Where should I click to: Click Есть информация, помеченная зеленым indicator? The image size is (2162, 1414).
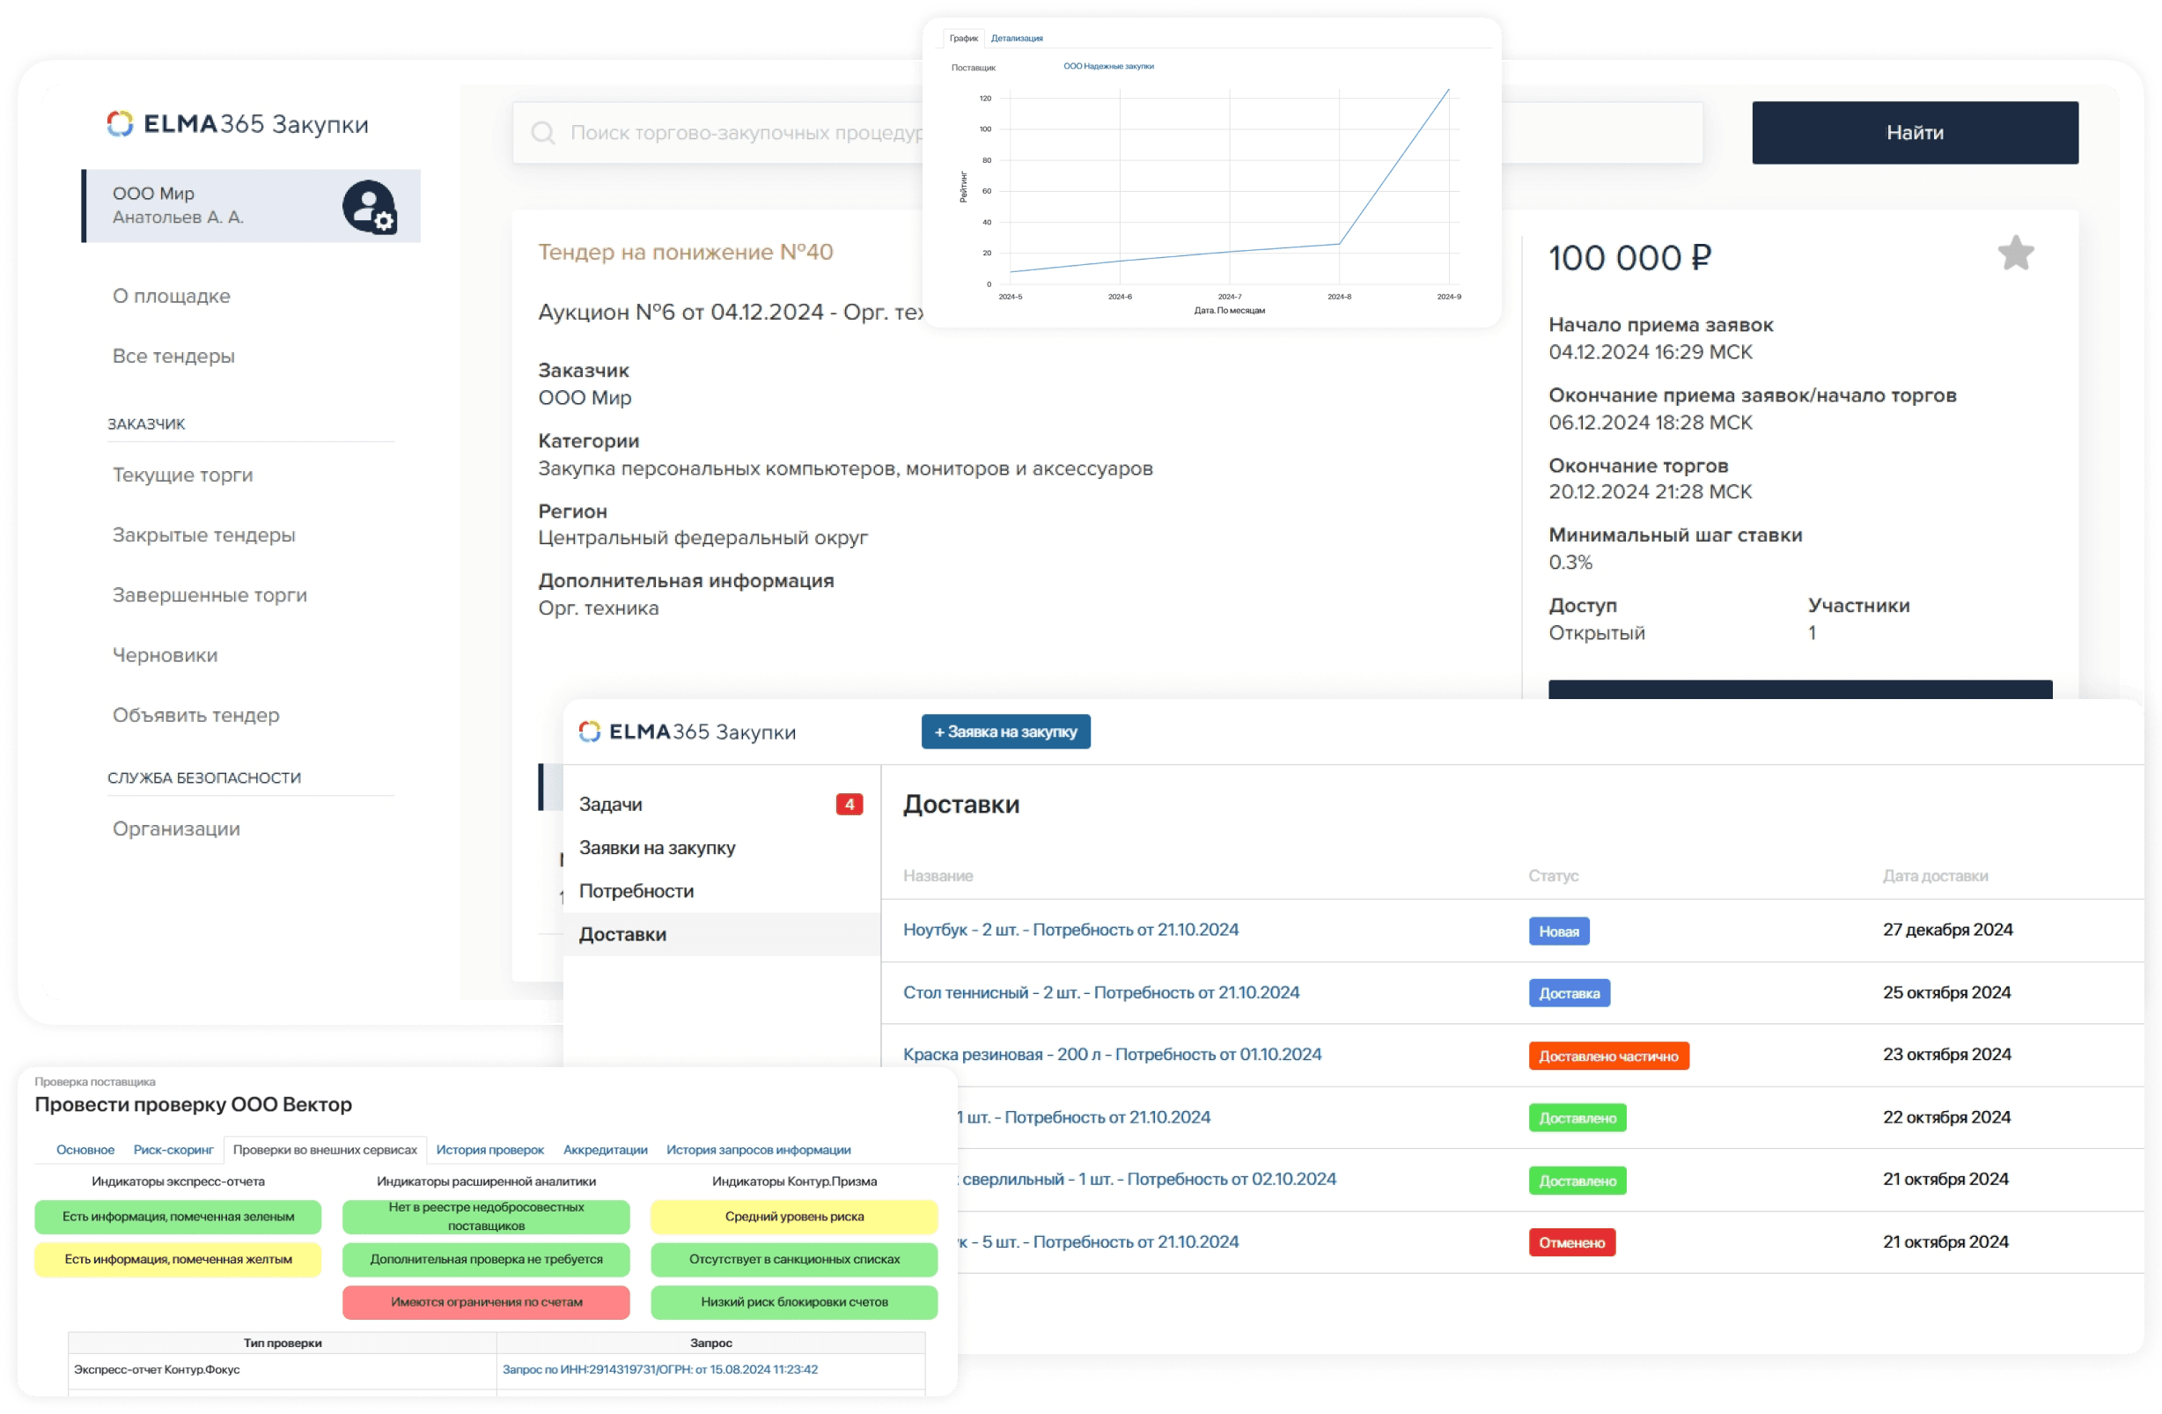pyautogui.click(x=178, y=1217)
